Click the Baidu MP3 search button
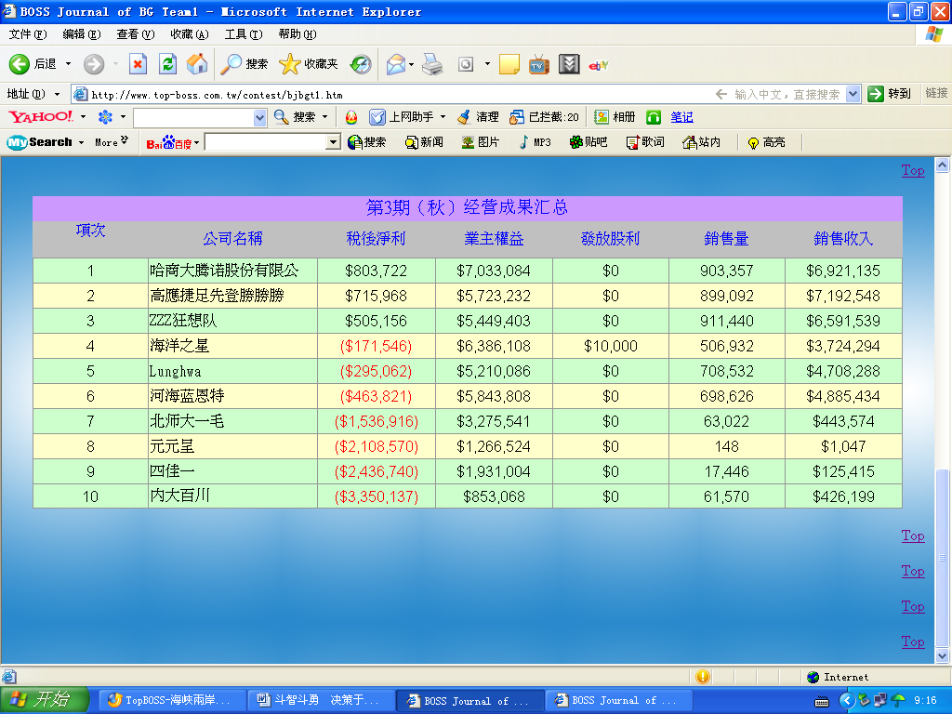Image resolution: width=952 pixels, height=714 pixels. coord(535,142)
